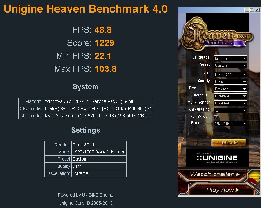Open the Multi-monitor dropdown
The height and width of the screenshot is (208, 261).
coord(230,103)
